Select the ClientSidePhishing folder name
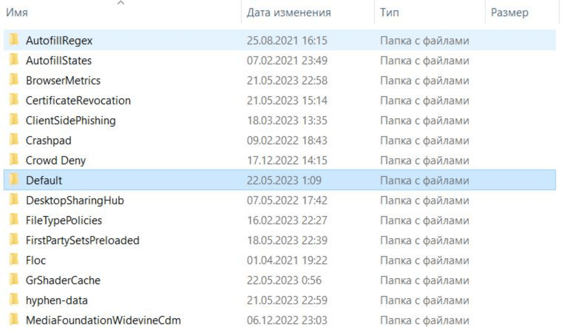The image size is (584, 329). click(70, 121)
